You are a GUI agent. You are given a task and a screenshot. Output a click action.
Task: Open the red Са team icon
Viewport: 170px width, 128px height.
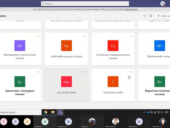click(113, 46)
